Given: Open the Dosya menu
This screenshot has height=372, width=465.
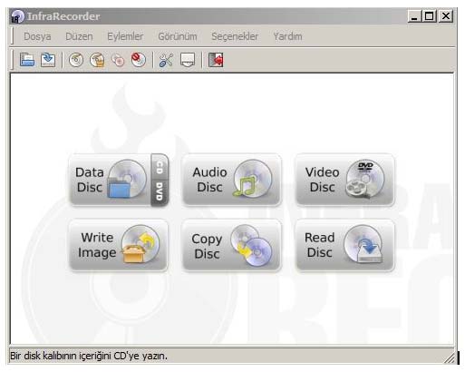Looking at the screenshot, I should click(37, 36).
